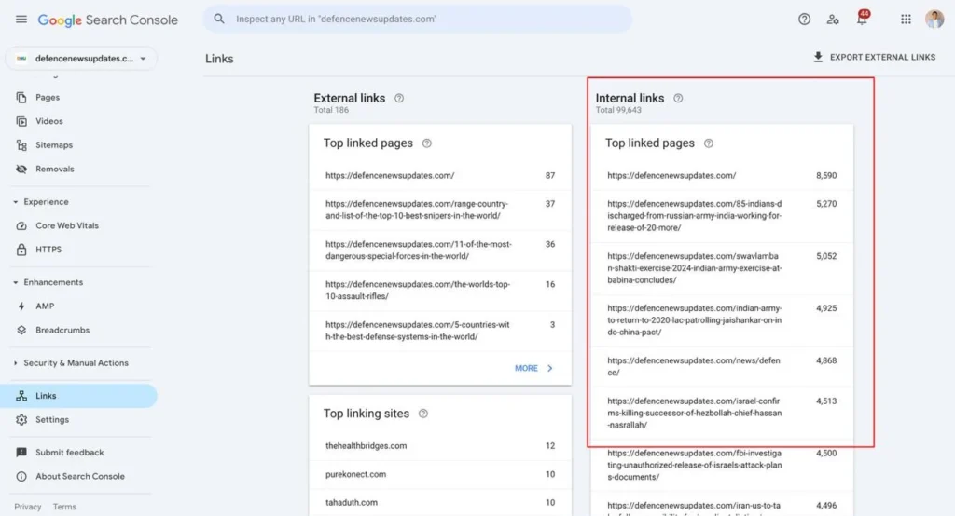
Task: Click the Settings gear icon
Action: click(21, 420)
